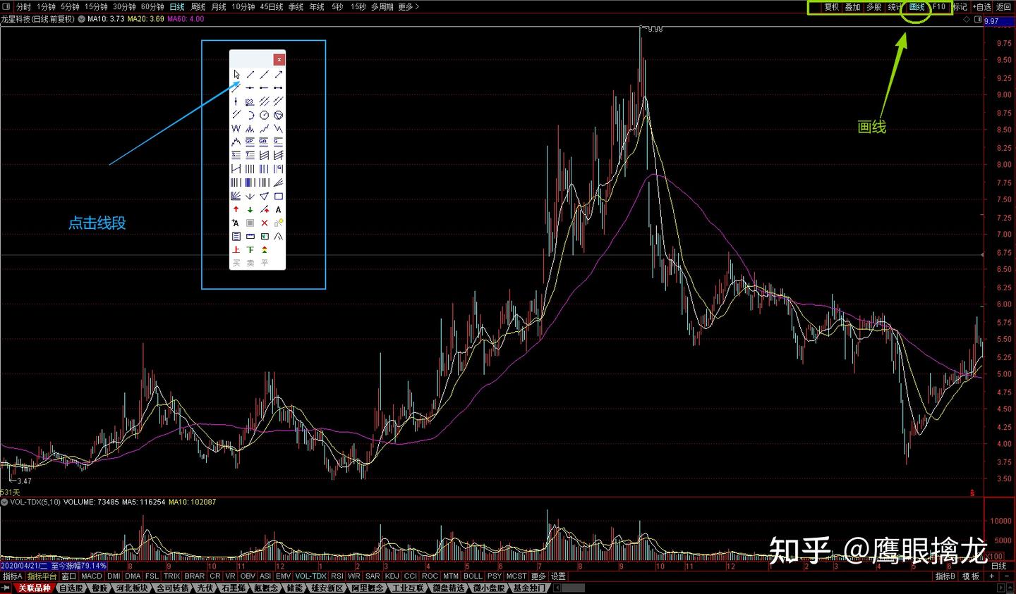The image size is (1016, 594).
Task: Open the 复权 adjustment menu
Action: [832, 7]
